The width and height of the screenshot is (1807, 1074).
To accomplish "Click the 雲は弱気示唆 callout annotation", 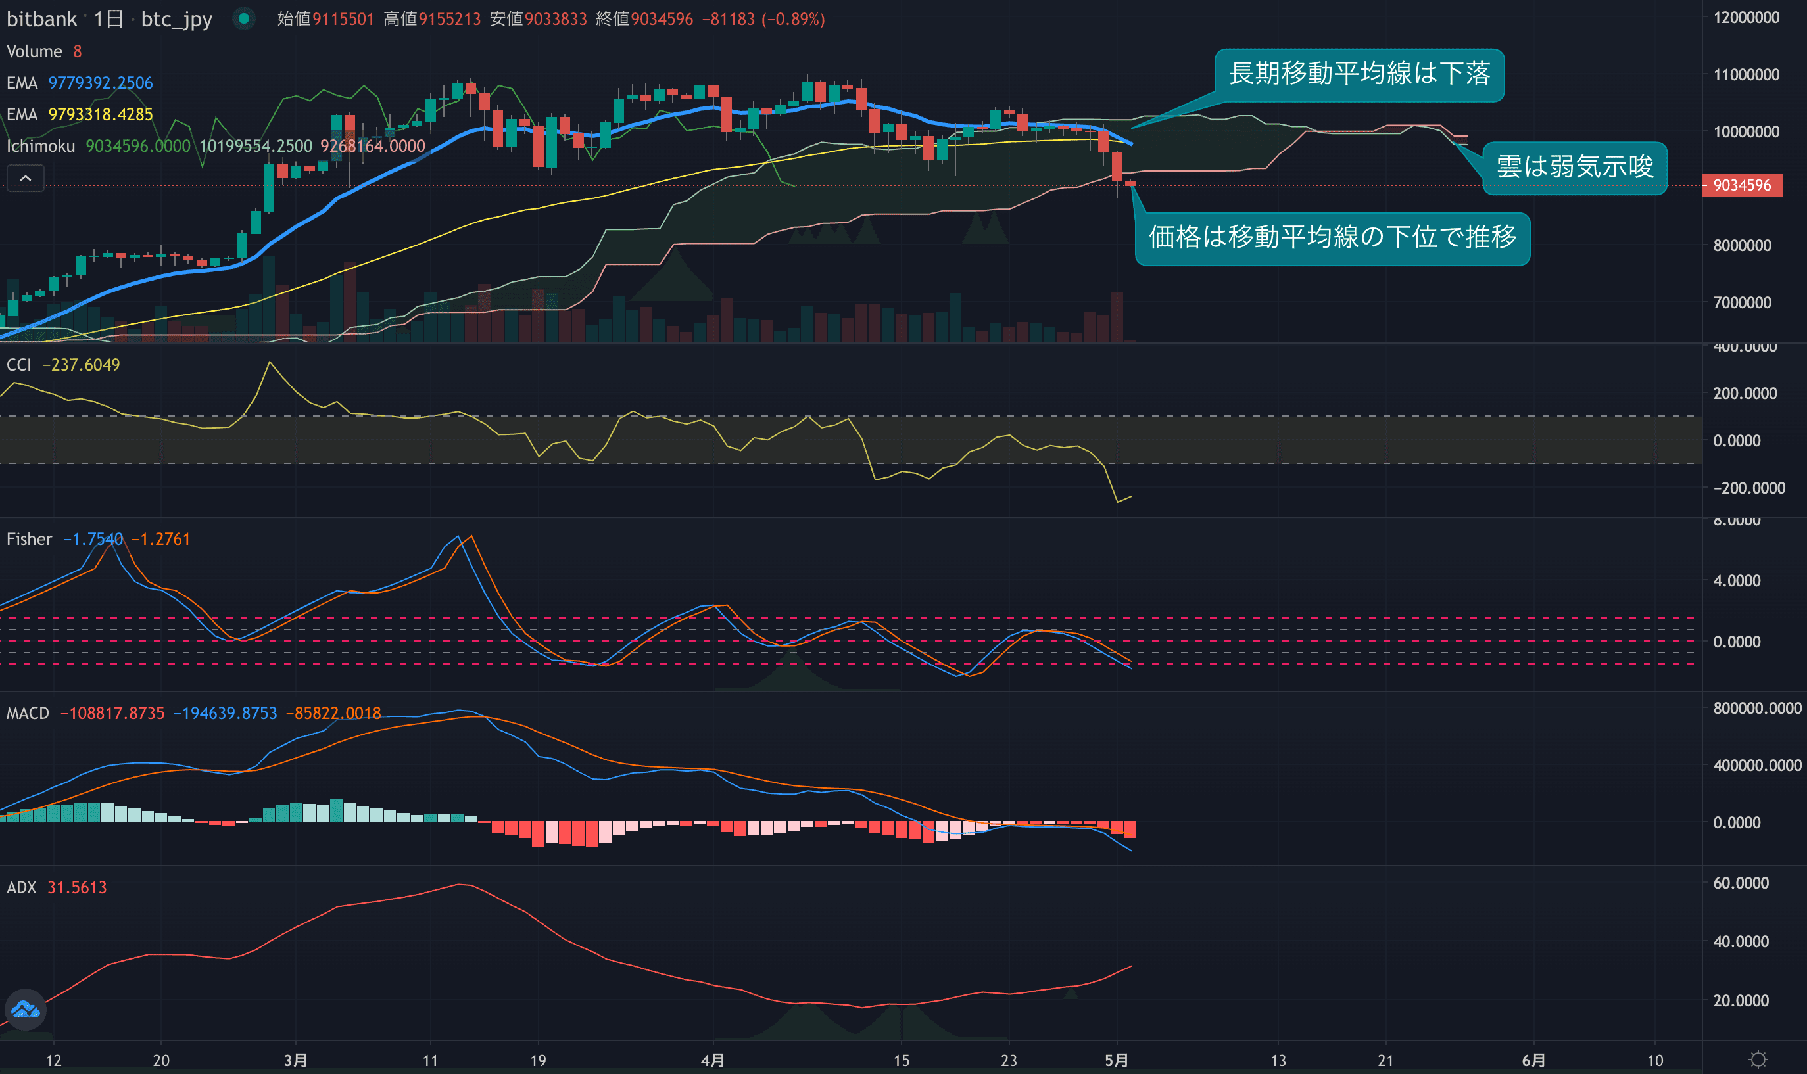I will pyautogui.click(x=1574, y=167).
